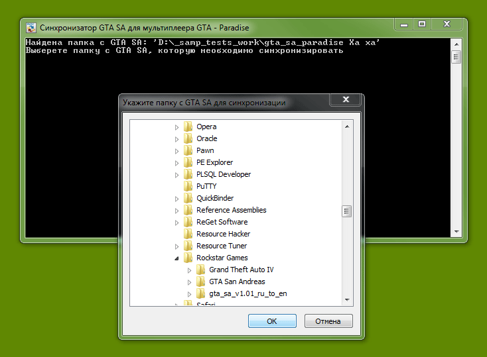Expand the Opera folder

pos(176,127)
